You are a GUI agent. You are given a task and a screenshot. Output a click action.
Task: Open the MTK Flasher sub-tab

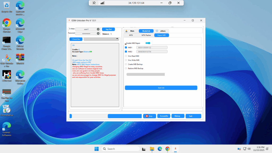coord(146,35)
